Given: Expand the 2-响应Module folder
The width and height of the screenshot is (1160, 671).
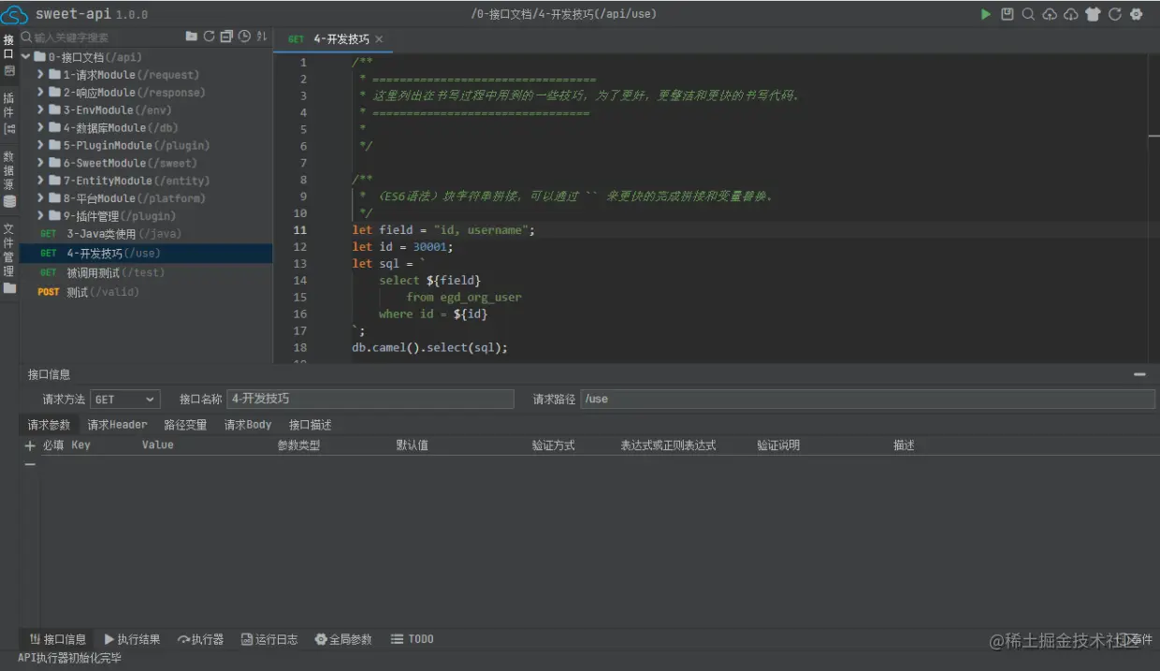Looking at the screenshot, I should tap(41, 93).
